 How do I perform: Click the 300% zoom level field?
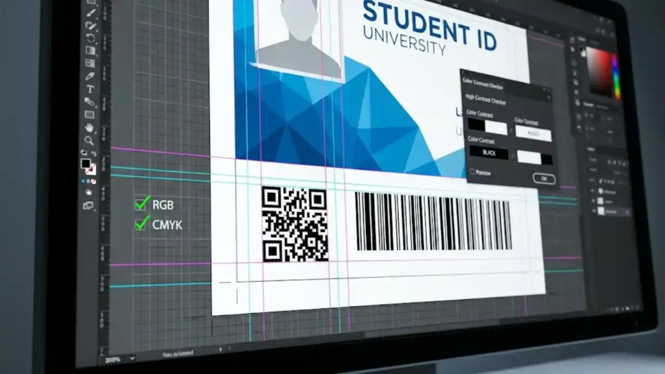tap(112, 359)
